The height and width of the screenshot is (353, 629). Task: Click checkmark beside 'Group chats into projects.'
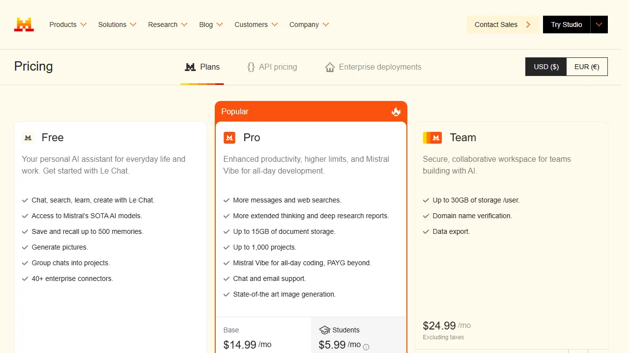pyautogui.click(x=25, y=263)
